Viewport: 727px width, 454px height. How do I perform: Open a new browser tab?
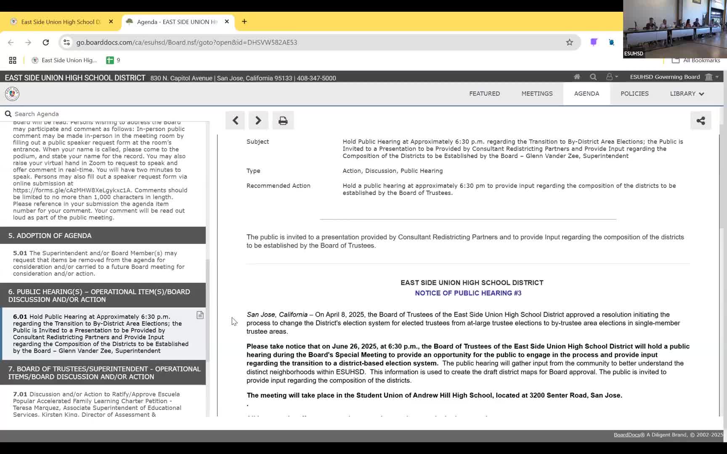[244, 22]
